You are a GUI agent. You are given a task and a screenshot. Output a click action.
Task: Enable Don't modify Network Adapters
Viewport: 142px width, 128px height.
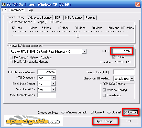[x=11, y=57]
